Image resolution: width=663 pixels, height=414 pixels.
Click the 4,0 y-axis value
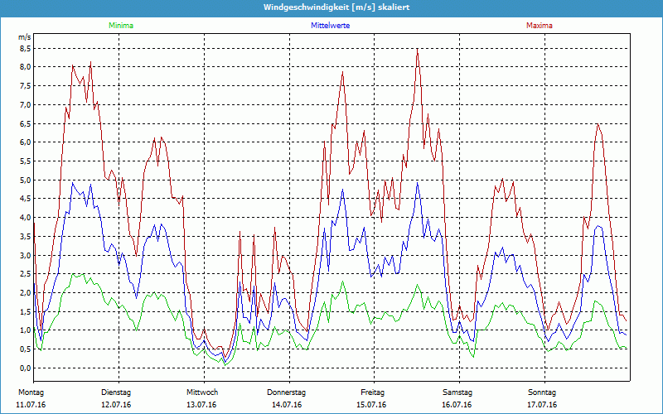[26, 217]
